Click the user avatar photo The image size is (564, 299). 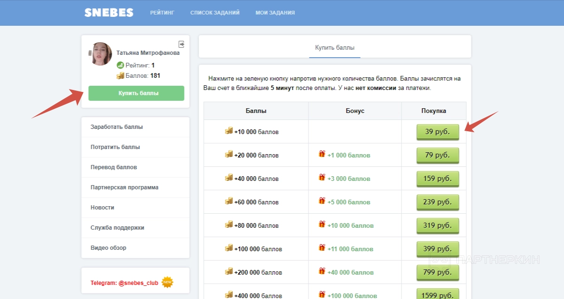(100, 54)
